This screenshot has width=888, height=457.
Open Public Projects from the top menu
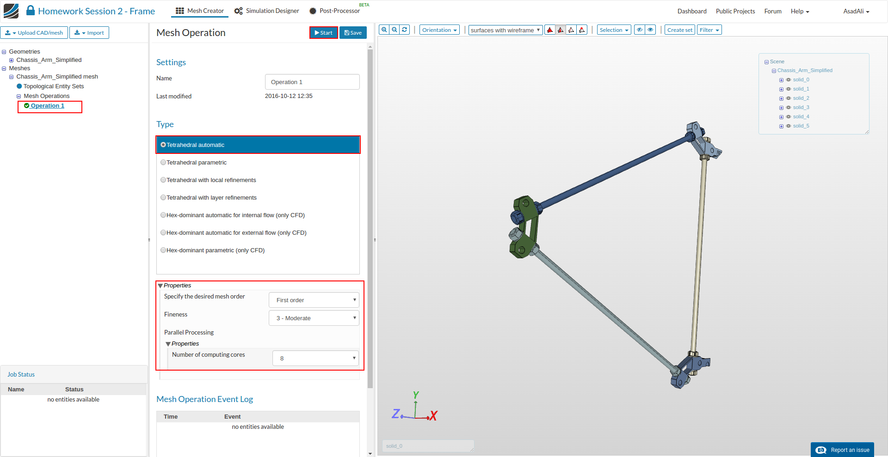[x=735, y=11]
